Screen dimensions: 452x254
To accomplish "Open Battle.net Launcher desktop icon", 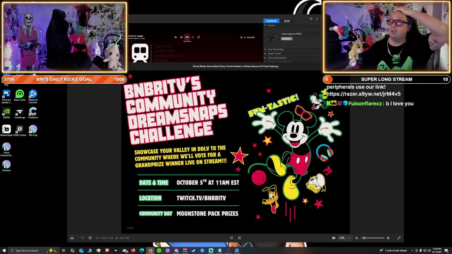I will [33, 97].
